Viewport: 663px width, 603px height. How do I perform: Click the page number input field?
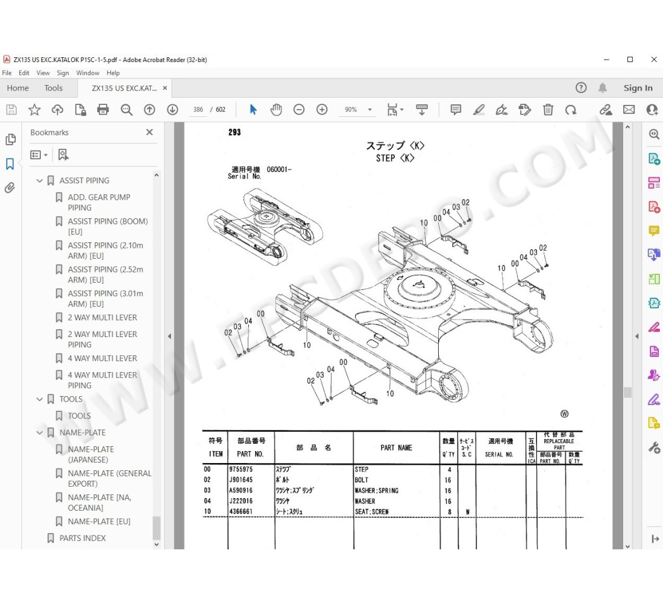[x=197, y=110]
